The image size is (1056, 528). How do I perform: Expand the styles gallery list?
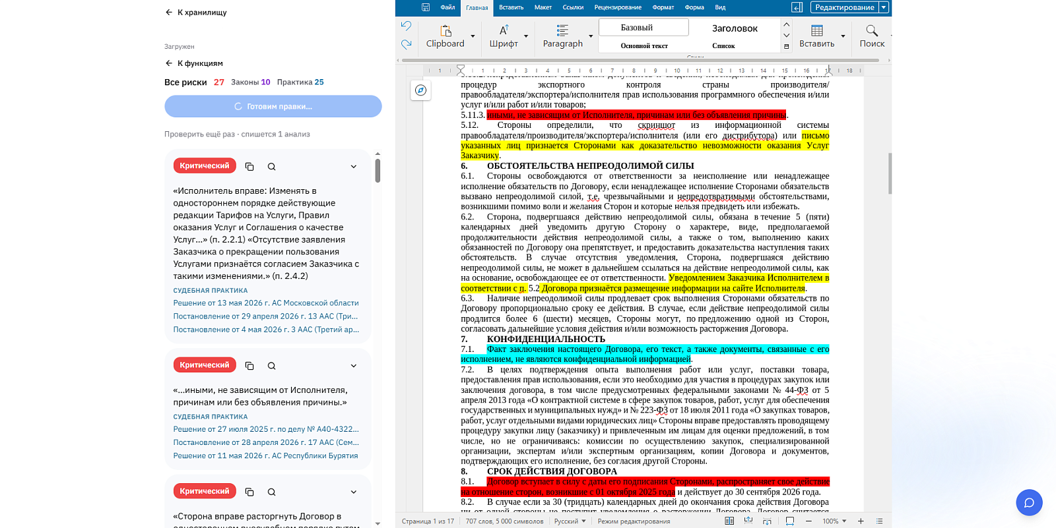(786, 46)
